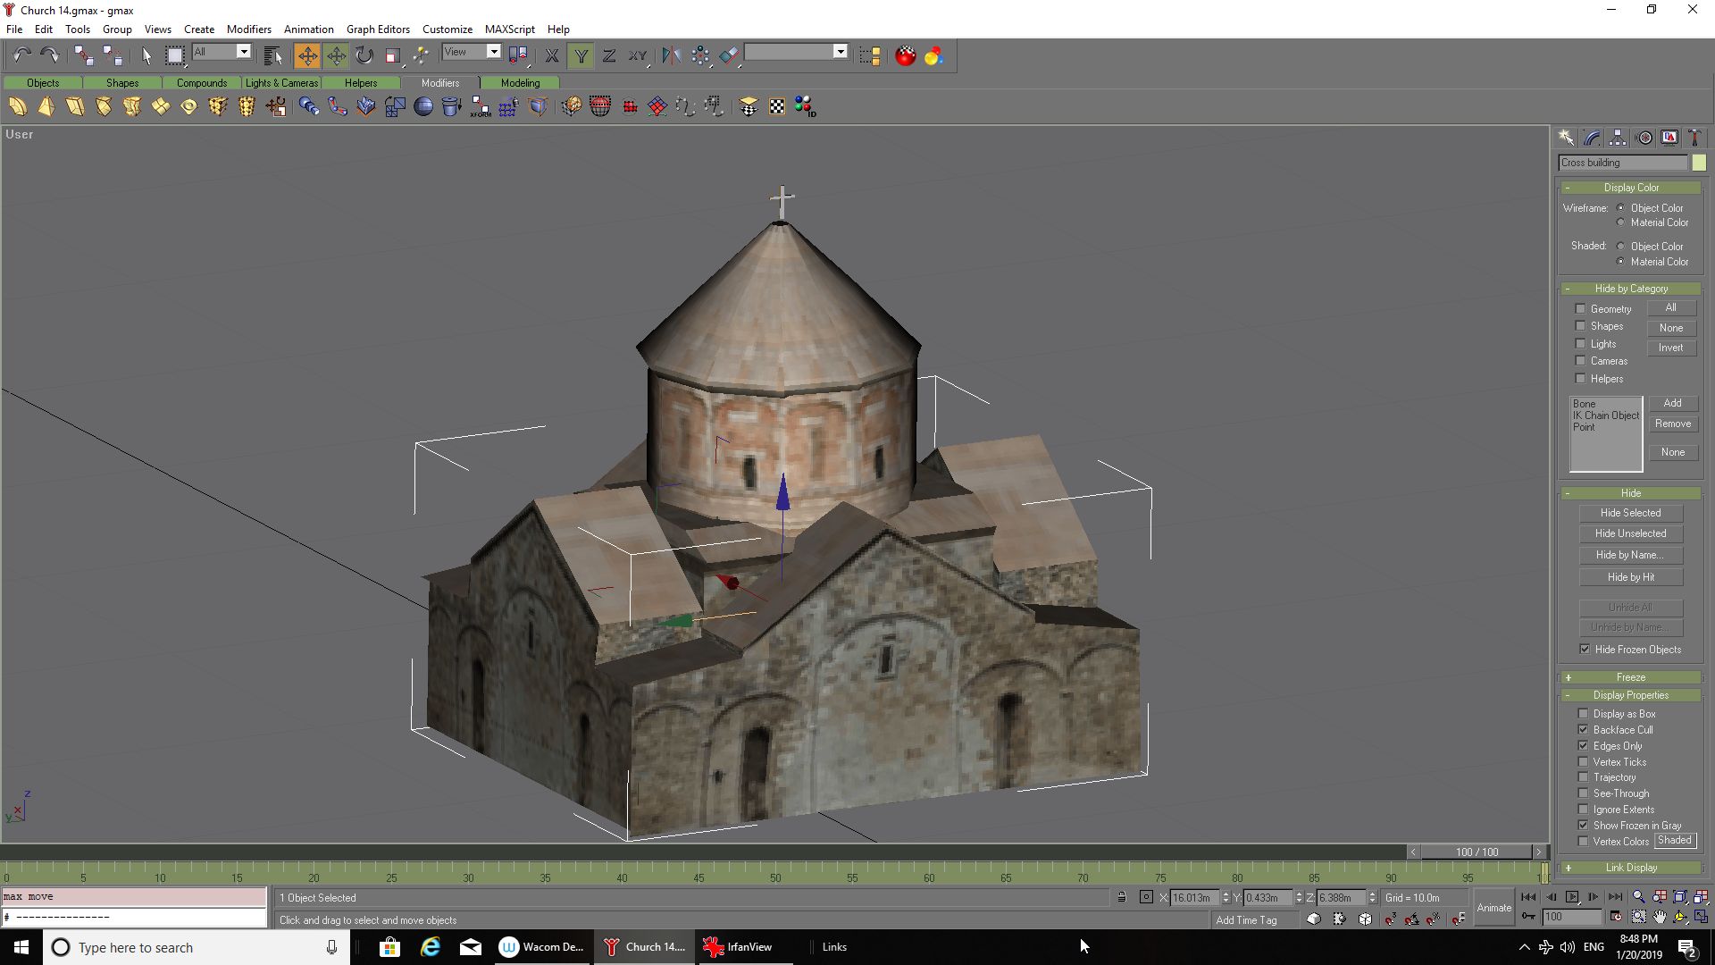Click the Selection Lock padlock icon
Viewport: 1715px width, 965px height.
pos(1122,897)
